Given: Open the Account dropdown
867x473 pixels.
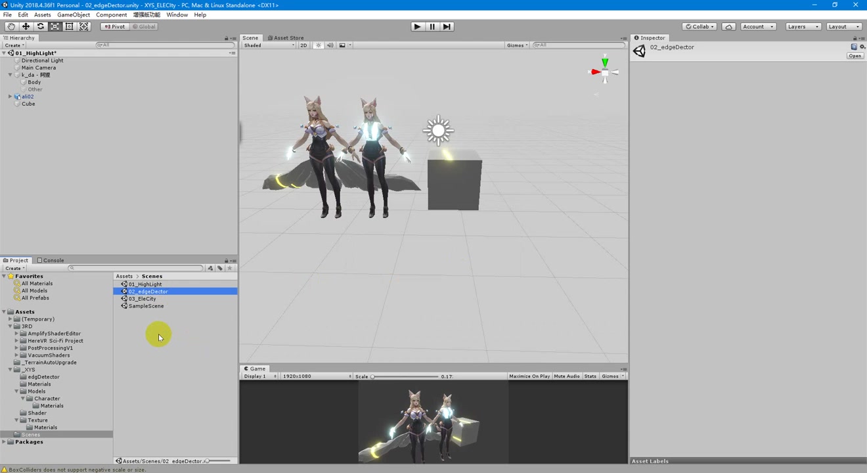Looking at the screenshot, I should (759, 26).
